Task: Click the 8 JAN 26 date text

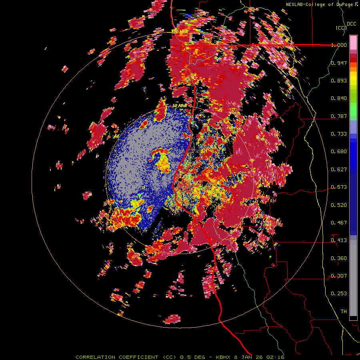Action: 248,357
